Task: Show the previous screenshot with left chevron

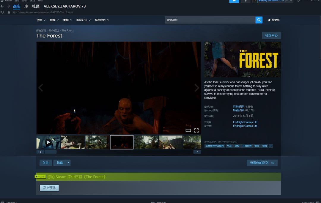Action: click(x=41, y=88)
